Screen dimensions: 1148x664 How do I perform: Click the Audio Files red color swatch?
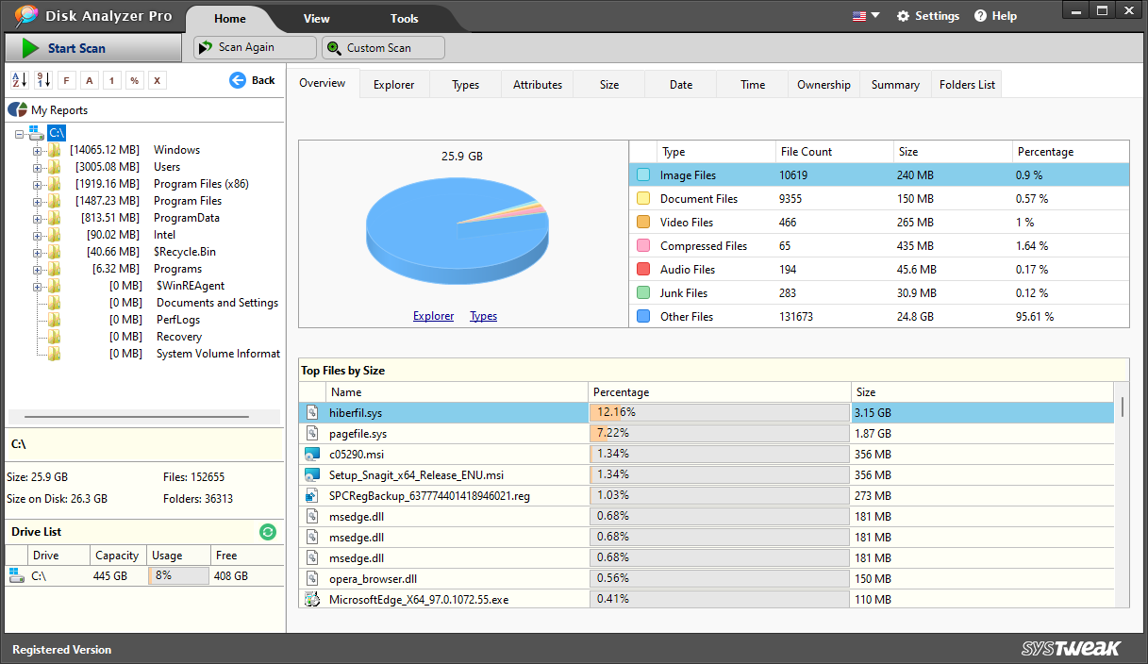643,270
